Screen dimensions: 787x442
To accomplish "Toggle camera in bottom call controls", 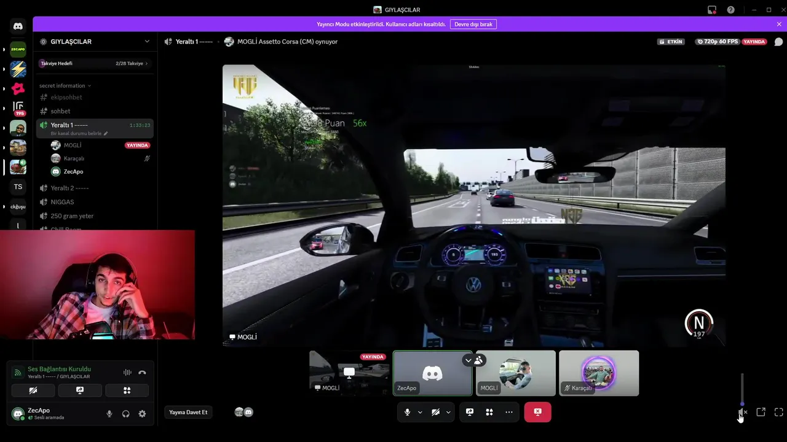I will pyautogui.click(x=435, y=412).
